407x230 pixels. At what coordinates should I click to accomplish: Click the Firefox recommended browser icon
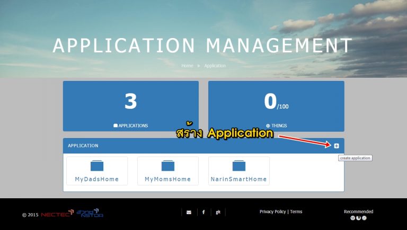359,218
